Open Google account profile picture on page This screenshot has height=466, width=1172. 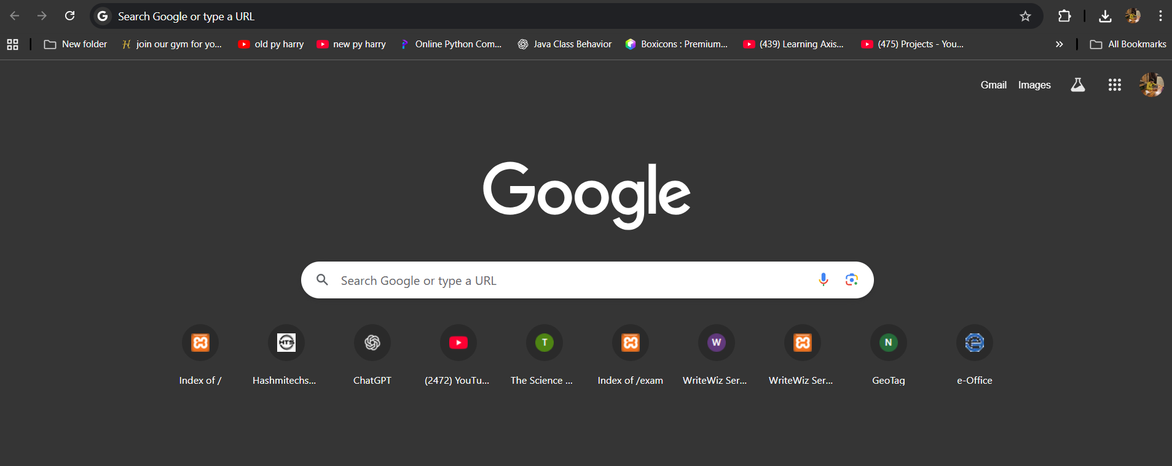coord(1150,85)
